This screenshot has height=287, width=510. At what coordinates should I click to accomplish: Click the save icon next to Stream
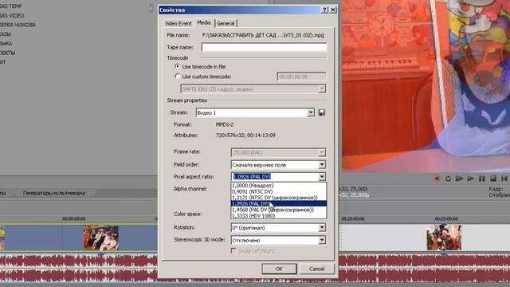point(322,112)
